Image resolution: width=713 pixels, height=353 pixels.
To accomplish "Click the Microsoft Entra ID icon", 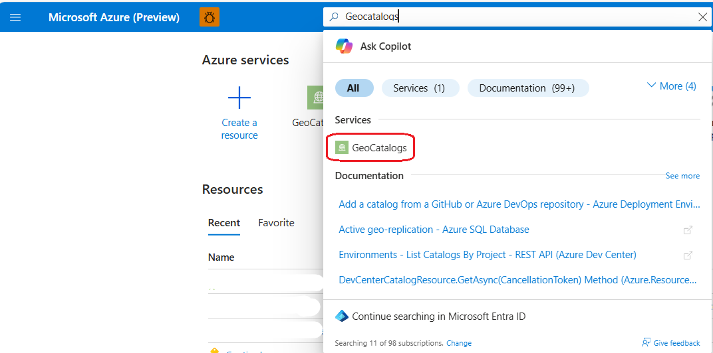I will point(342,317).
